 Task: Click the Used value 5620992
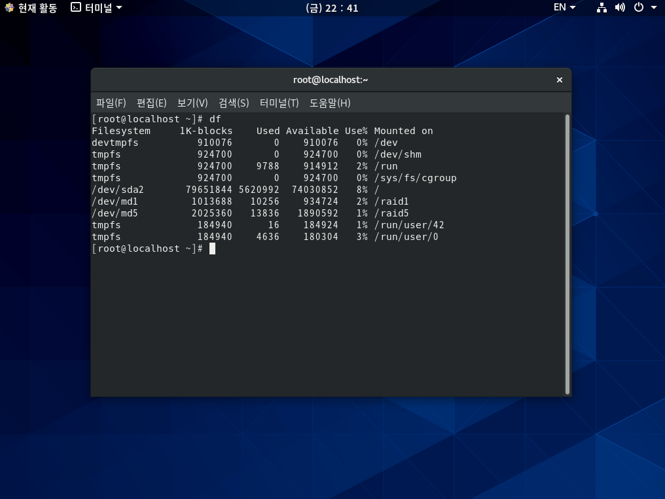tap(259, 190)
